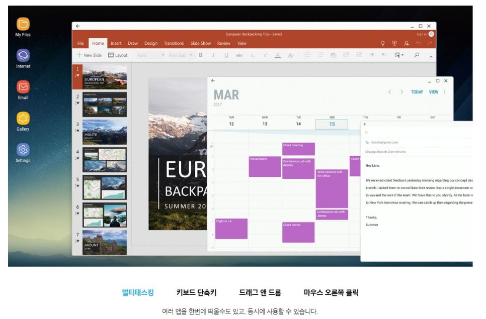Apply strikethrough formatting in PowerPoint toolbar
This screenshot has height=319, width=486.
[239, 55]
